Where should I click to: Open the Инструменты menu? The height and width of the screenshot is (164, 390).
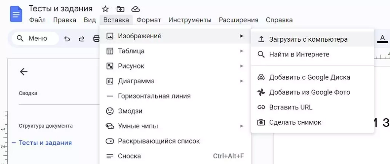click(190, 20)
